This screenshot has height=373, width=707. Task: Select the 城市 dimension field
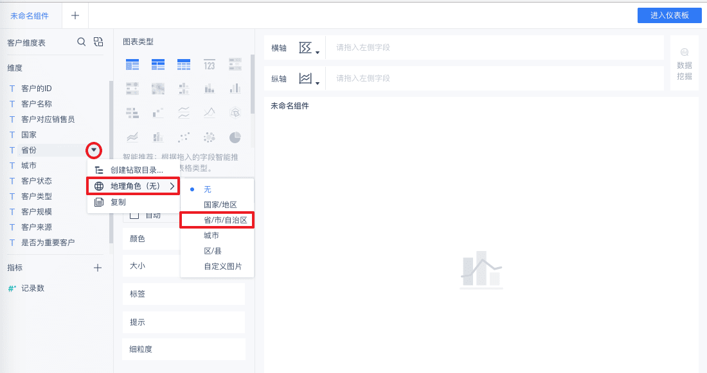click(29, 166)
